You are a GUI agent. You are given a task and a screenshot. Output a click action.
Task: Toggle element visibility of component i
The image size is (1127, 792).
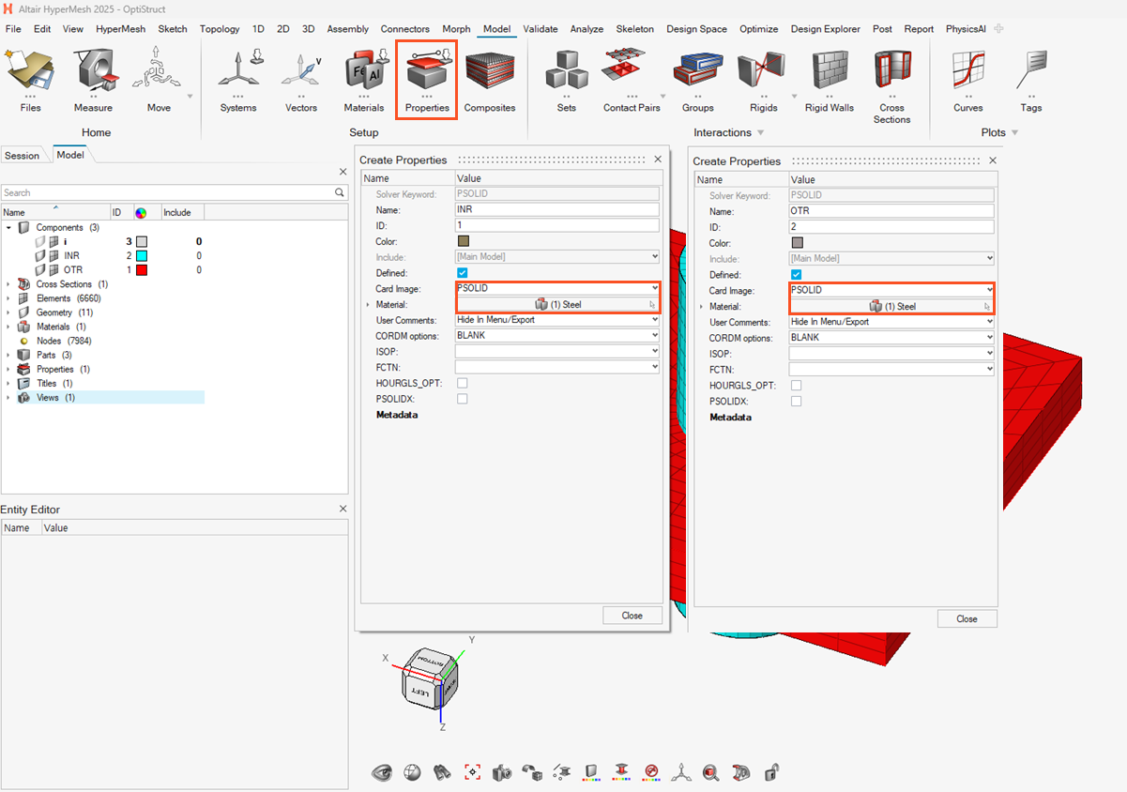[54, 242]
